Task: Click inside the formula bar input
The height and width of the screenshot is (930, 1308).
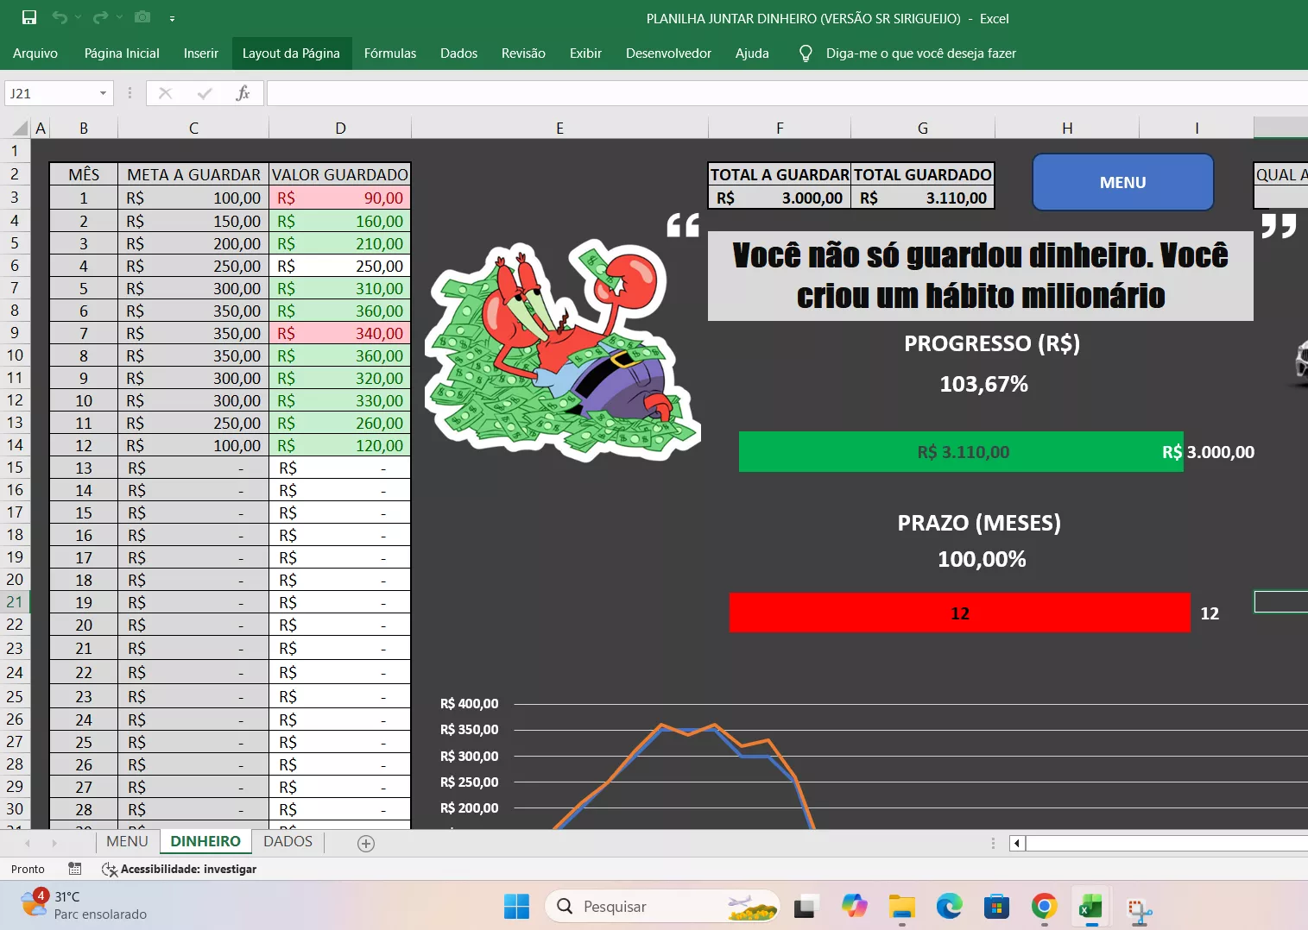Action: coord(777,93)
